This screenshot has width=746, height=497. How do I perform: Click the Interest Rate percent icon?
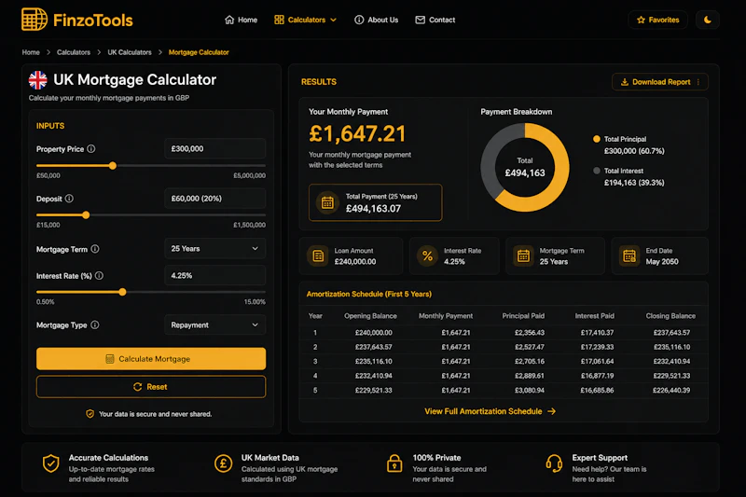point(427,255)
